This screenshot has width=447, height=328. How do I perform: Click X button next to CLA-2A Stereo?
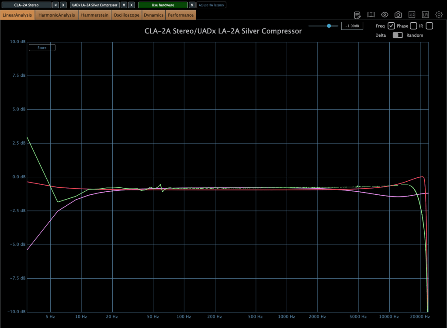[63, 5]
